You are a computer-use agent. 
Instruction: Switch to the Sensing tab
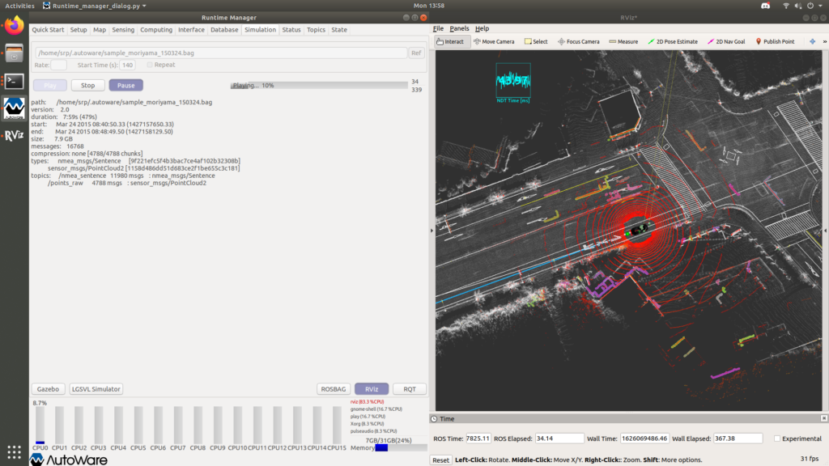[123, 30]
